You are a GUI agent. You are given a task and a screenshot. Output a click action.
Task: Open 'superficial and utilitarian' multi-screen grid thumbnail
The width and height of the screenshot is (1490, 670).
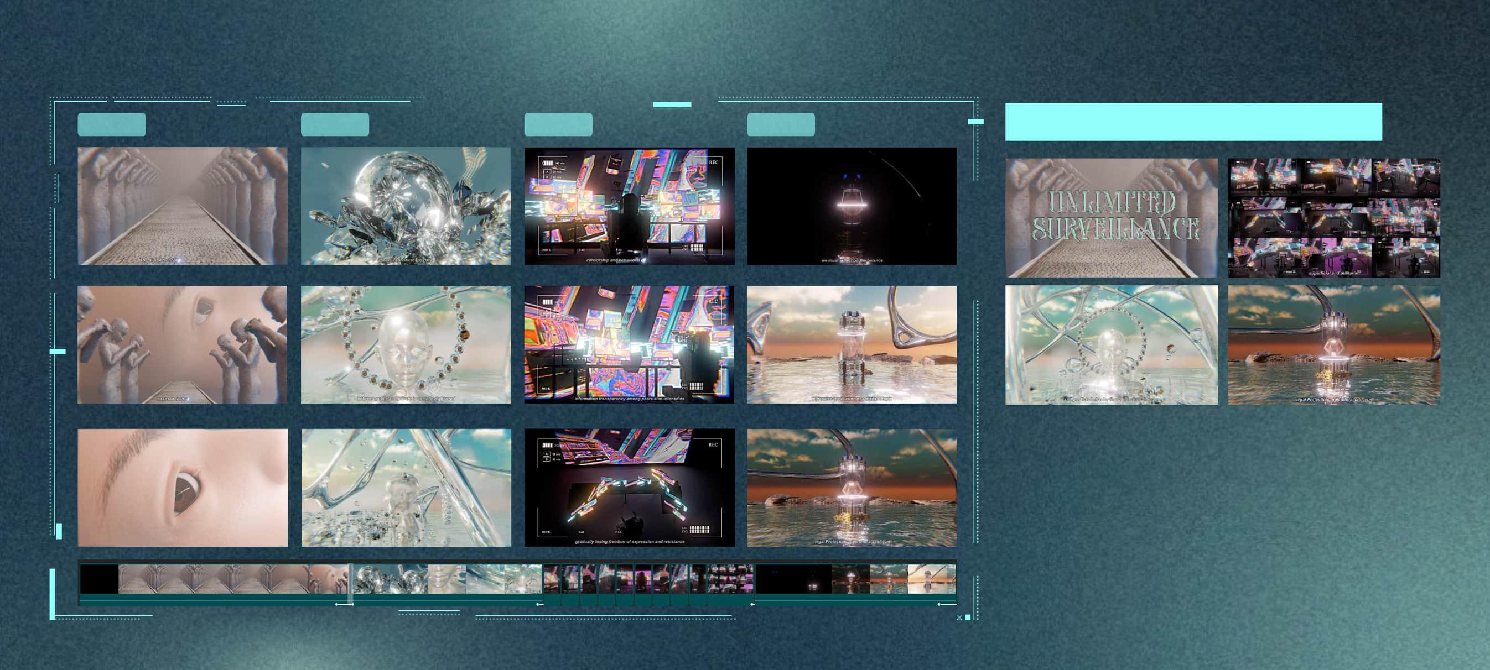pyautogui.click(x=1334, y=217)
